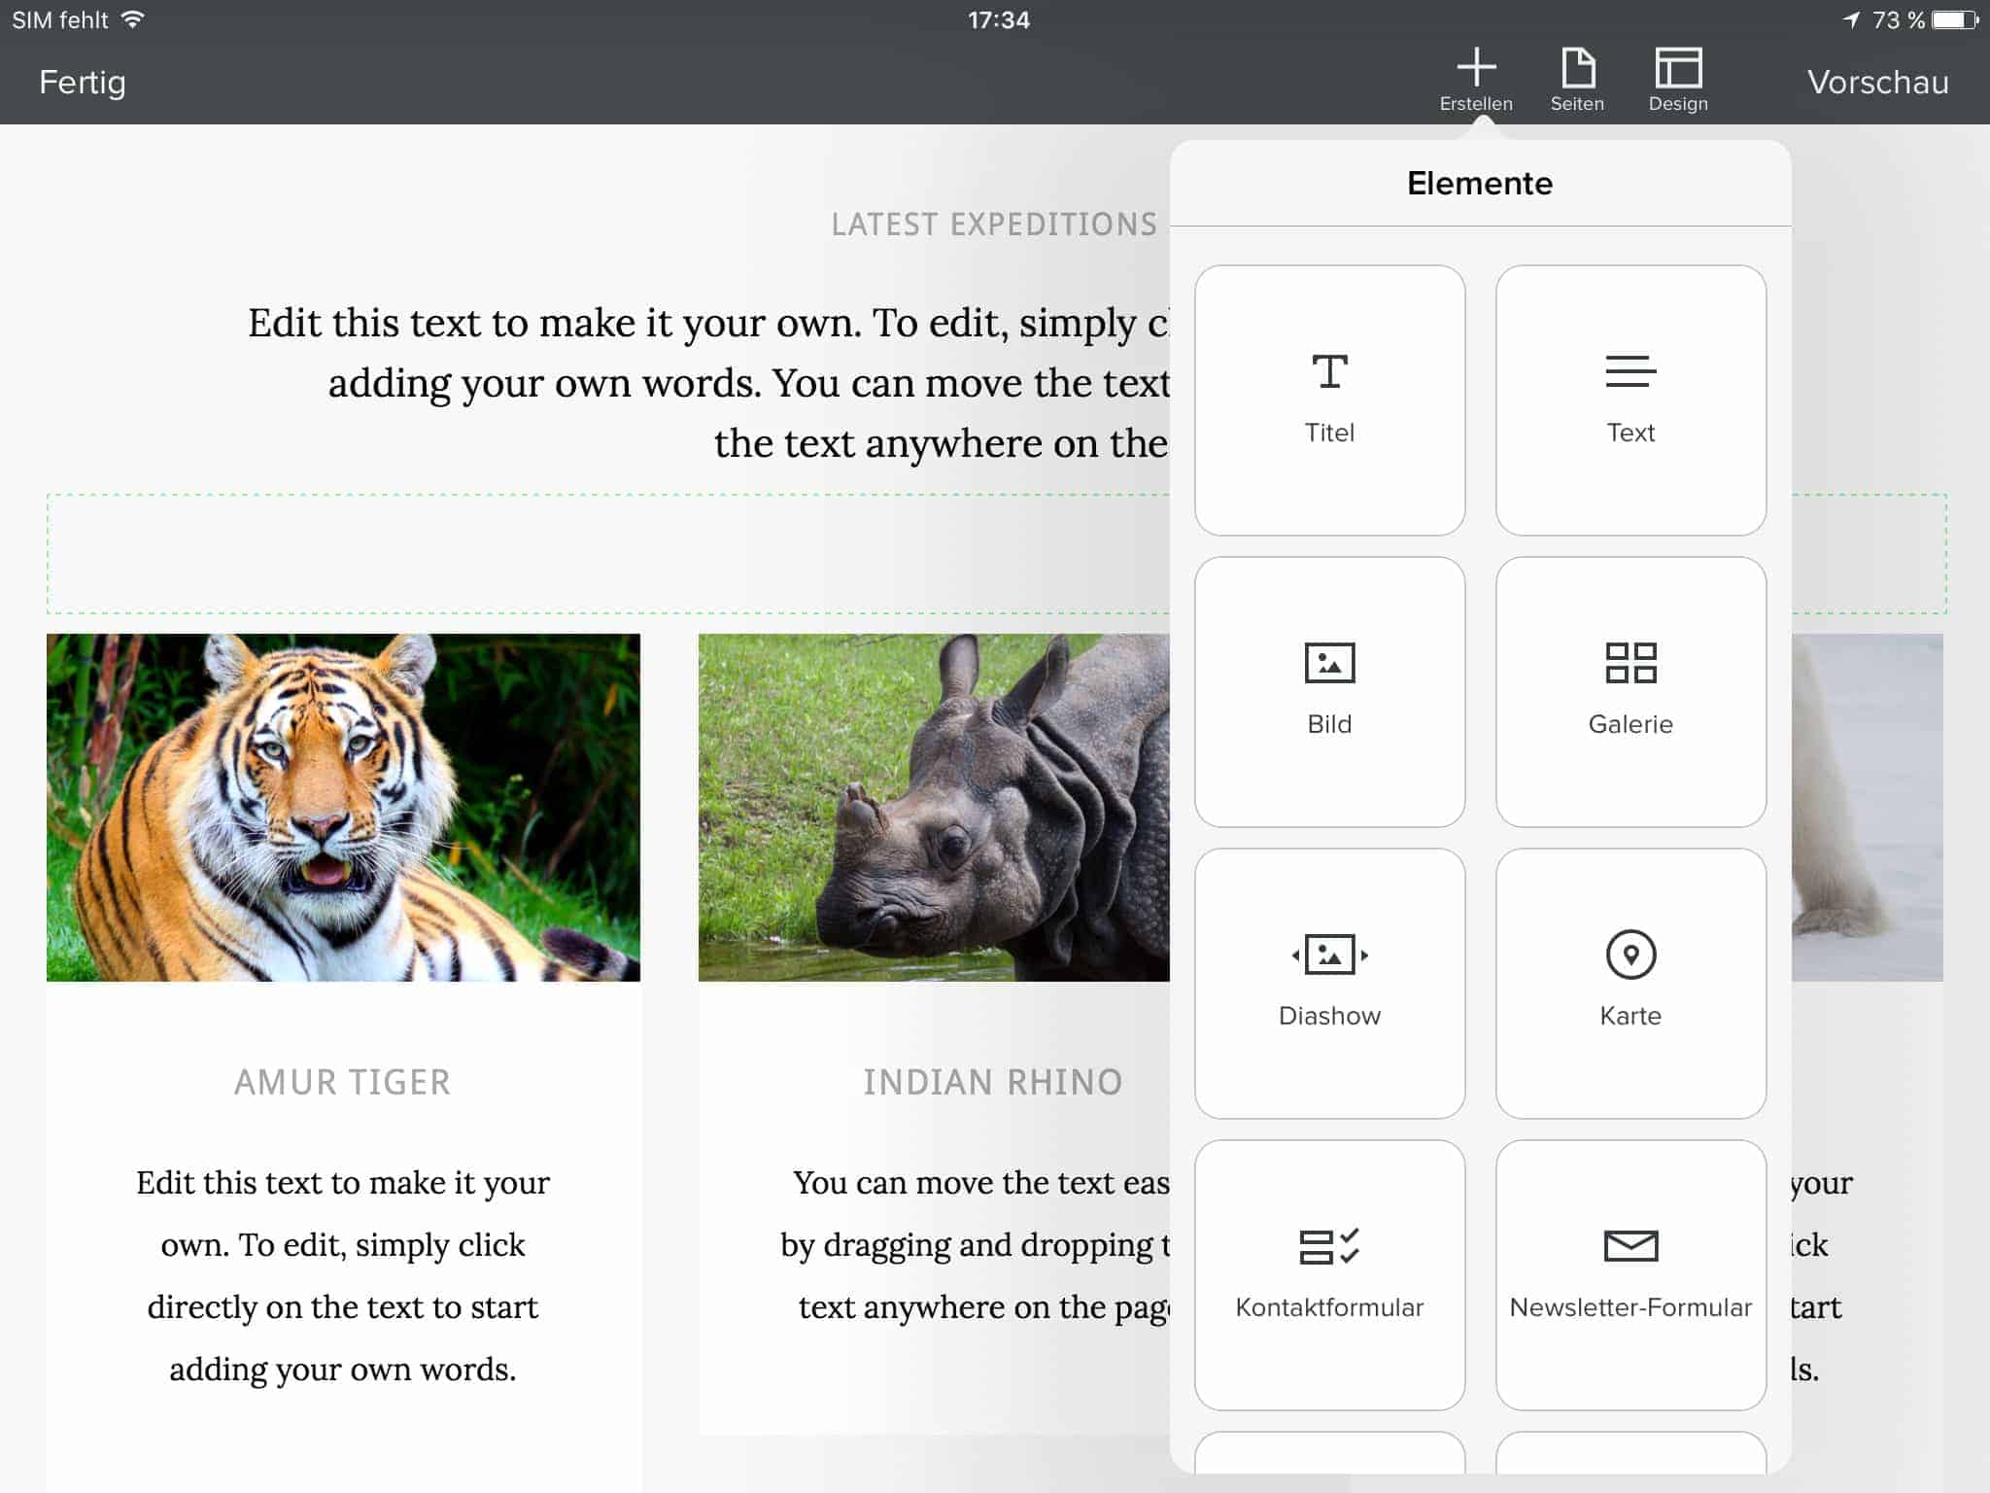Add a Diashow slideshow element
This screenshot has width=1990, height=1493.
[1329, 983]
